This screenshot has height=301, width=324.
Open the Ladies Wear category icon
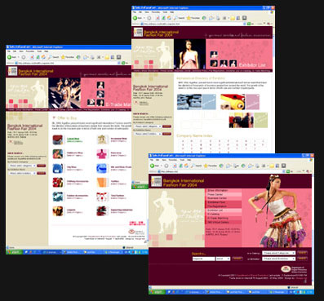(58, 139)
